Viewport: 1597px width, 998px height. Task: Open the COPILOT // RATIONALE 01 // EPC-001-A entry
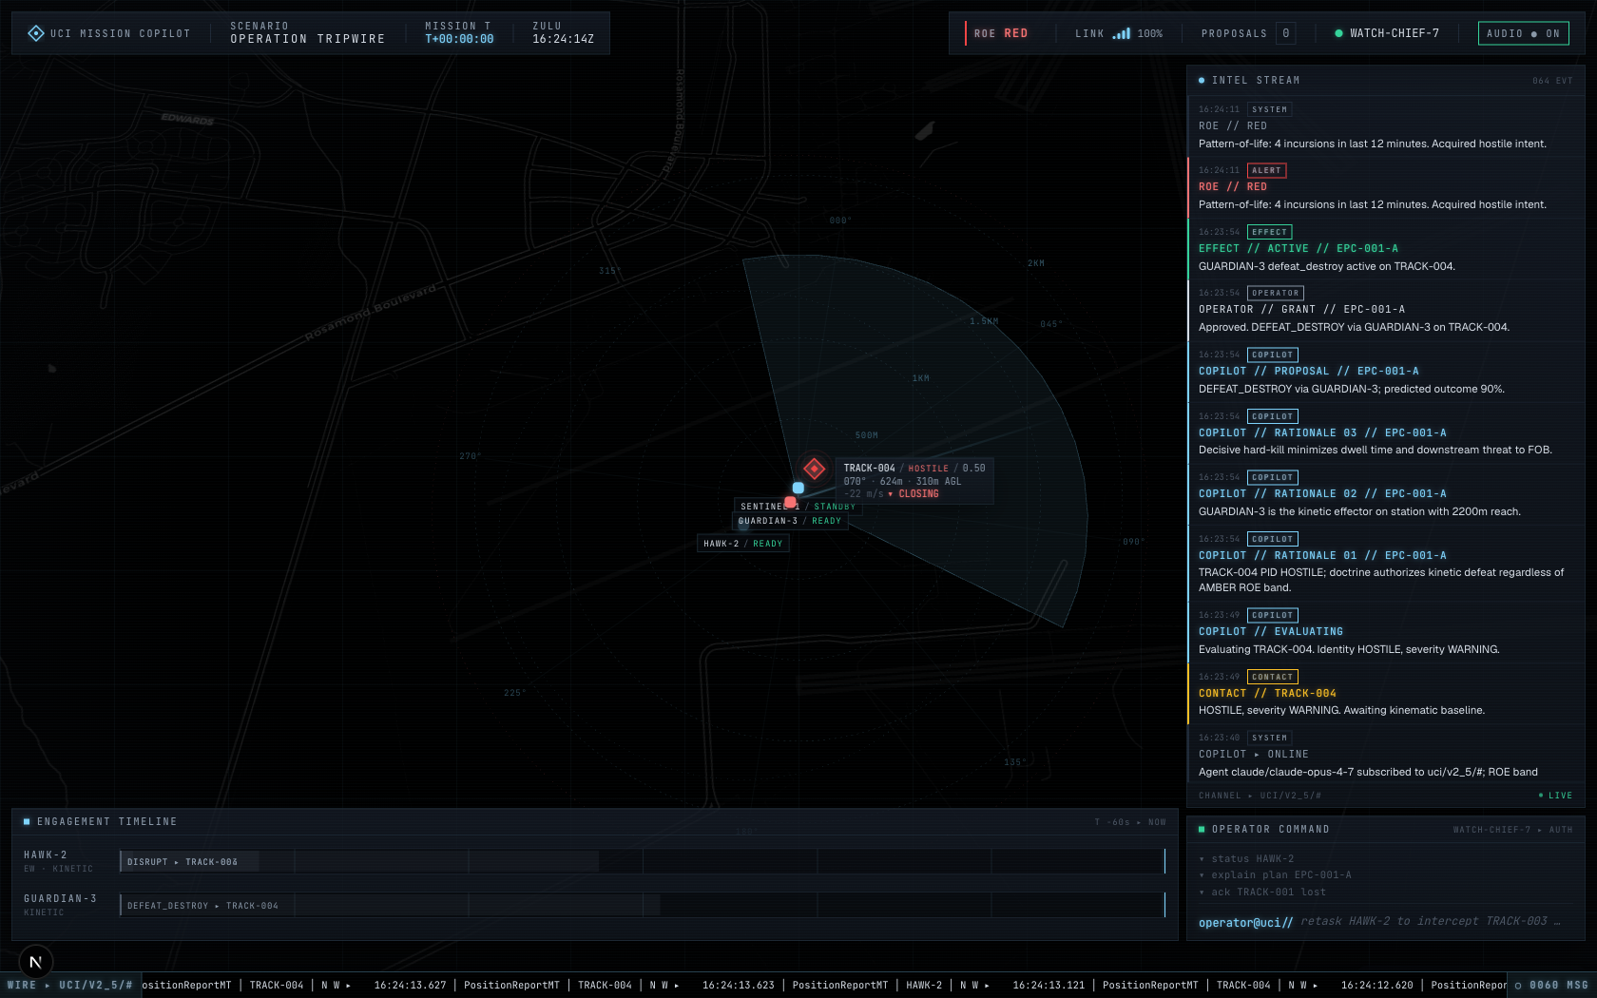point(1386,563)
